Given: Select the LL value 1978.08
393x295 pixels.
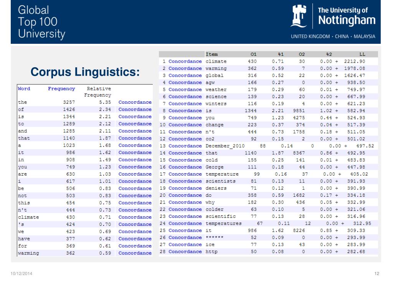Looking at the screenshot, I should 354,68.
